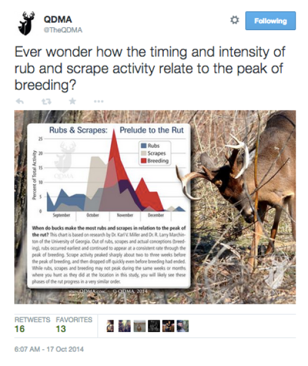308x366 pixels.
Task: Open the QDMA profile name
Action: coord(58,19)
